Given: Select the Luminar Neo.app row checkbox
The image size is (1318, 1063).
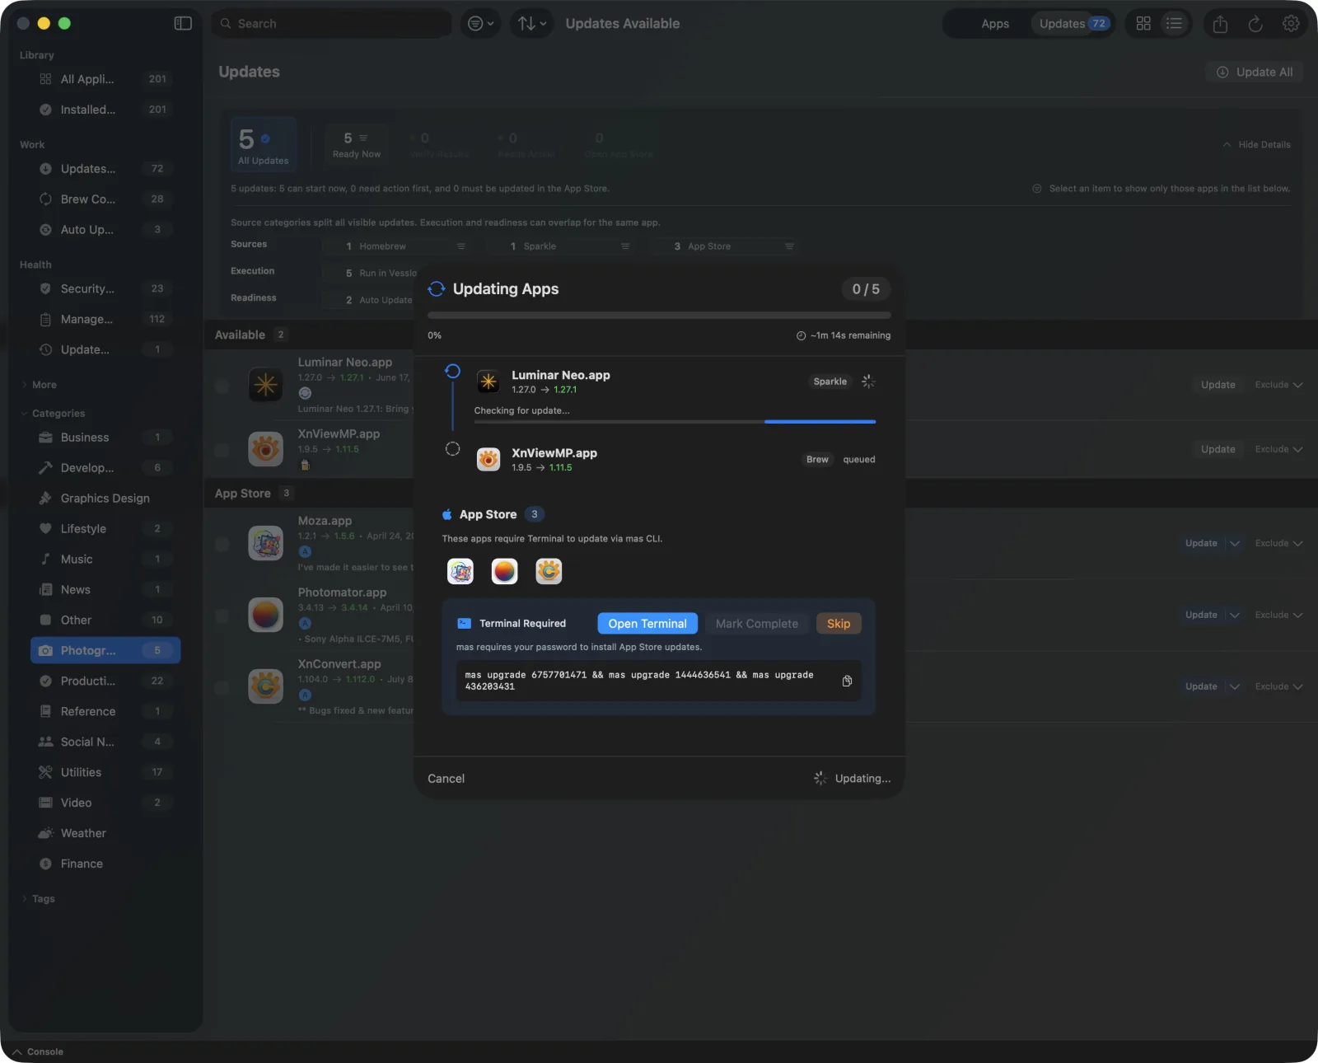Looking at the screenshot, I should pos(222,386).
